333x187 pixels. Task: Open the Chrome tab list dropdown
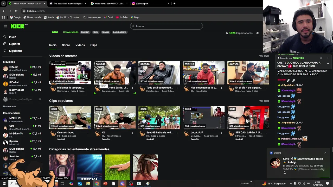coord(3,3)
